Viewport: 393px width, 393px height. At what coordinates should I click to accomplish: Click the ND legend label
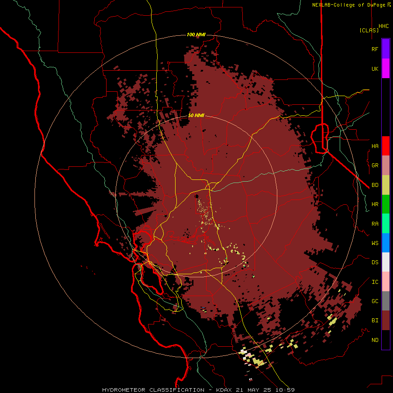pos(375,340)
